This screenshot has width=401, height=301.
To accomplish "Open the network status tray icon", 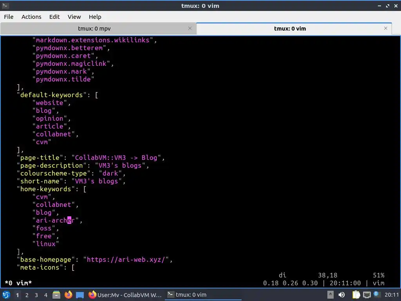I will coord(367,295).
